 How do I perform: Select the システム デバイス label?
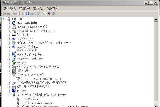pos(27,47)
